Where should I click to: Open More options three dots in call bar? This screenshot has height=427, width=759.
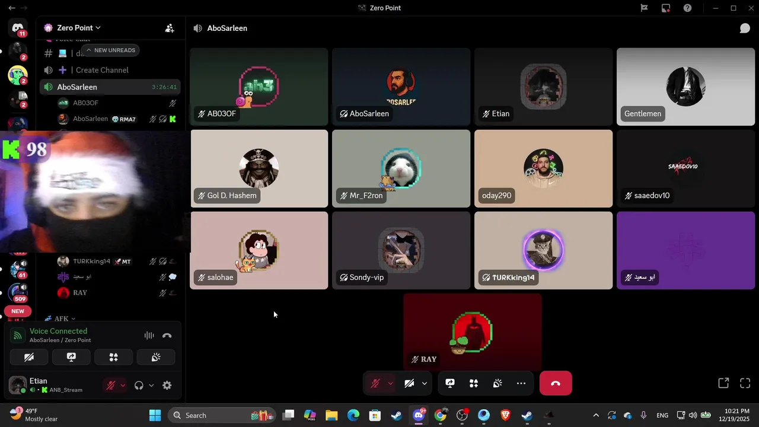[521, 384]
